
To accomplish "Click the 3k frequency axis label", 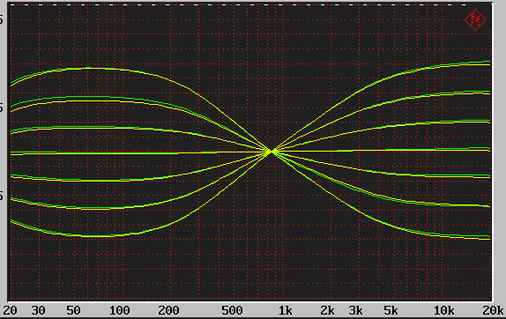I will point(355,310).
